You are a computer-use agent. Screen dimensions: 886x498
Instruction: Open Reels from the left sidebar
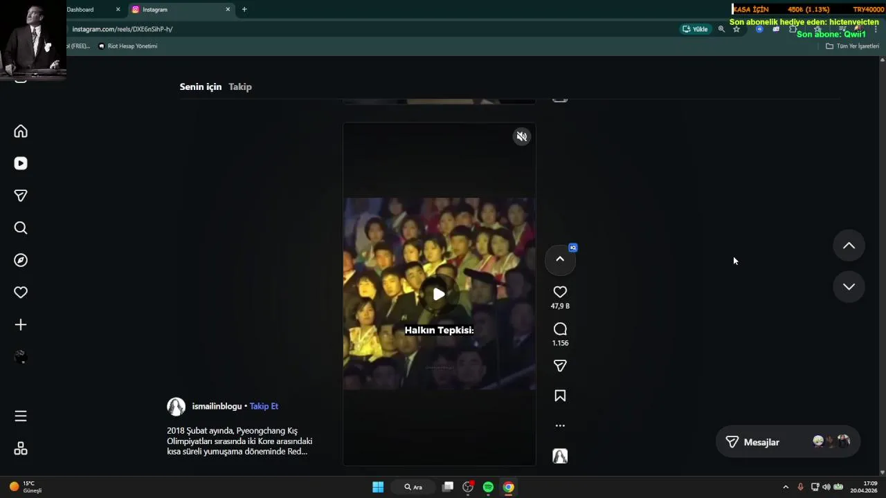[21, 163]
